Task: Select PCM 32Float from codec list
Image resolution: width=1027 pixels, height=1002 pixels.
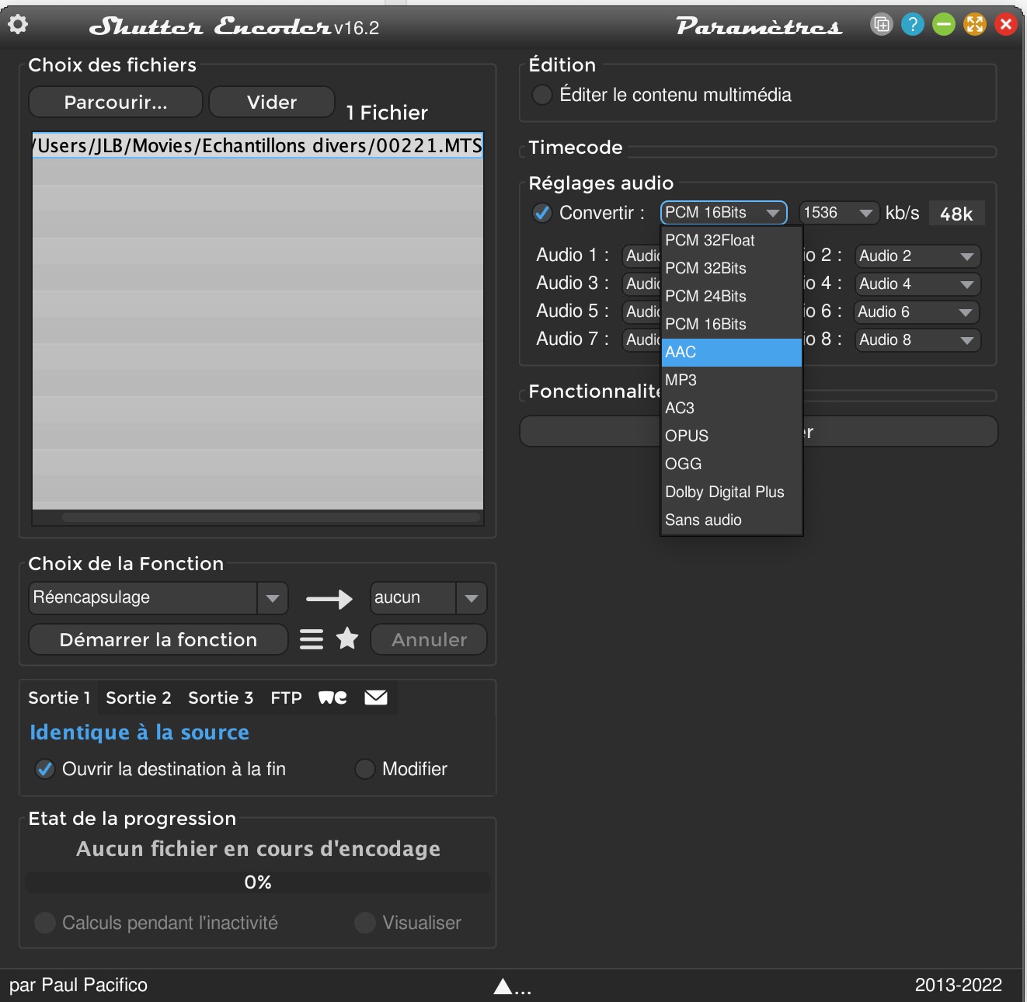Action: (732, 241)
